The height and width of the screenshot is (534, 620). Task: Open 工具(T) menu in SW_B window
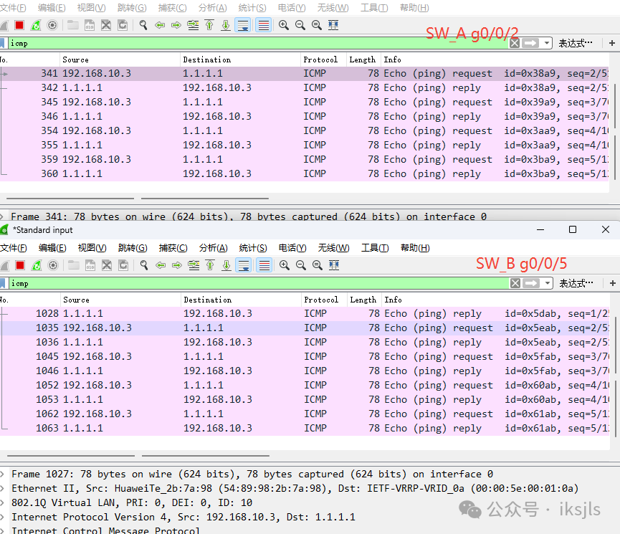(375, 248)
